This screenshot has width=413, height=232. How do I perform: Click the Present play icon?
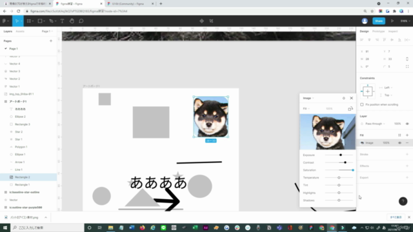[x=392, y=21]
